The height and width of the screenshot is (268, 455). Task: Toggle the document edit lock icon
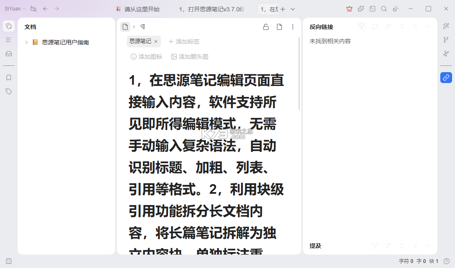pyautogui.click(x=266, y=27)
